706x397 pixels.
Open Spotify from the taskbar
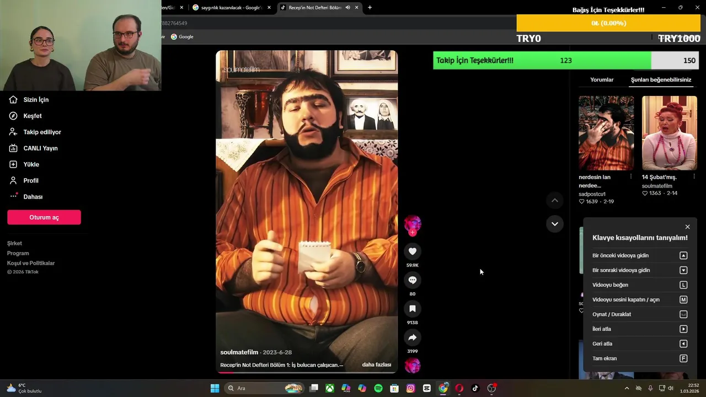click(x=378, y=388)
